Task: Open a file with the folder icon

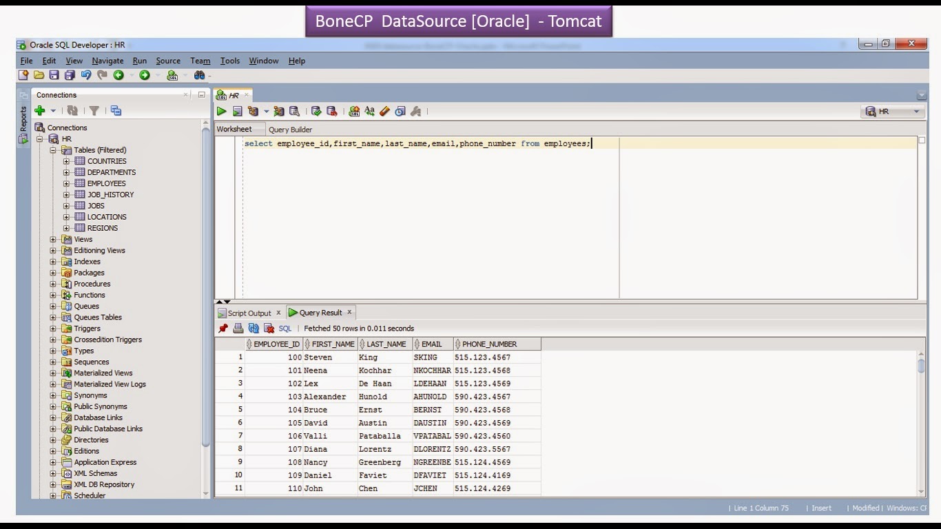Action: [39, 75]
